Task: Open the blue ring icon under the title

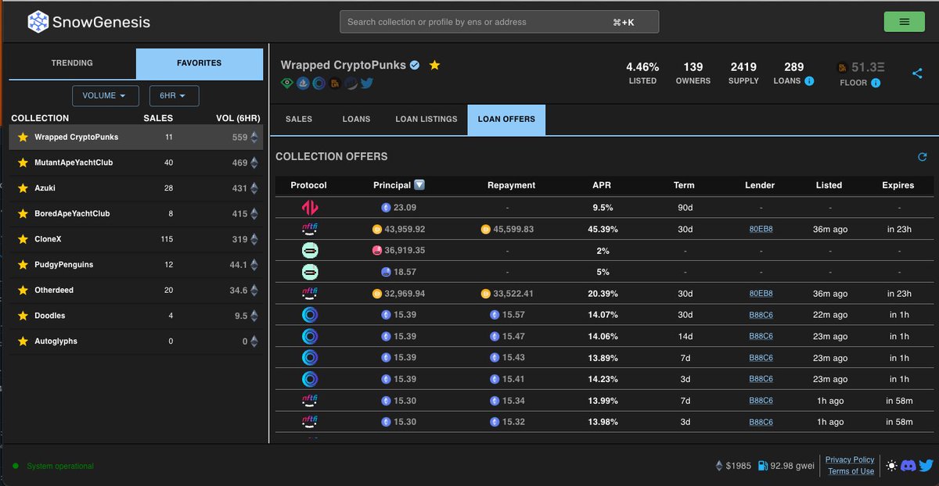Action: [x=318, y=83]
